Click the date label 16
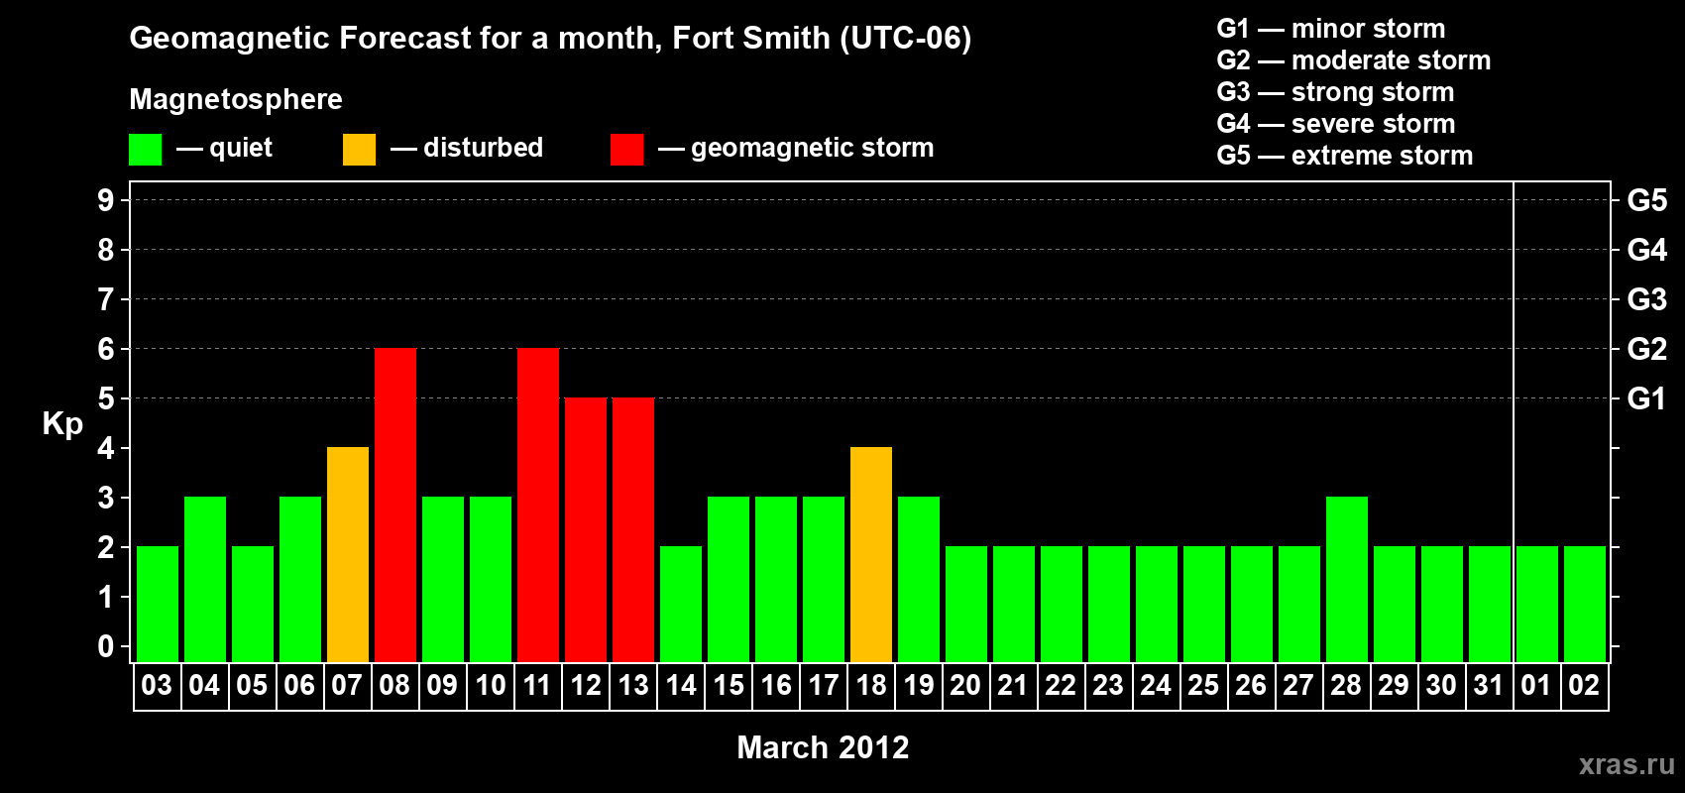The width and height of the screenshot is (1685, 793). pyautogui.click(x=775, y=686)
